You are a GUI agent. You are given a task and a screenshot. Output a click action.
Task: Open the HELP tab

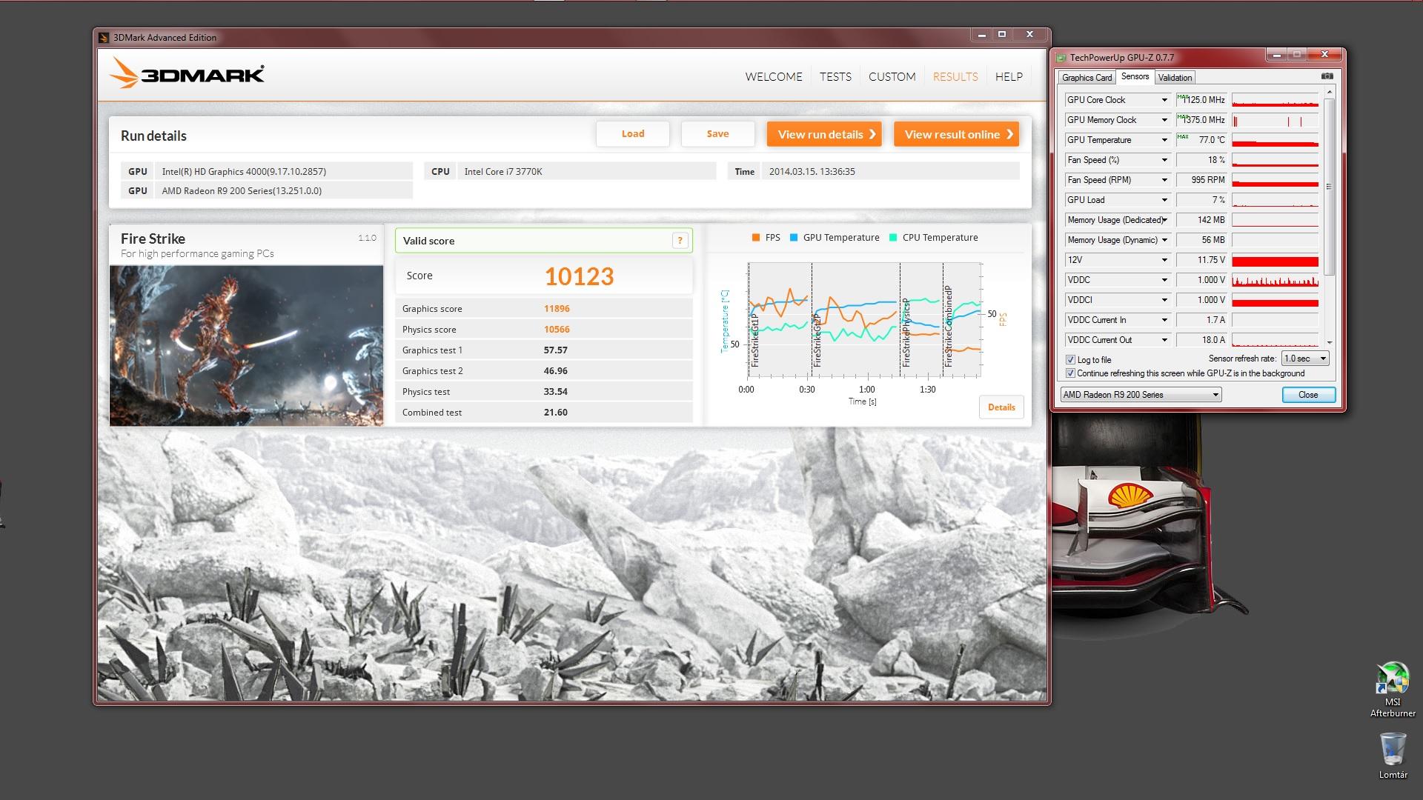[1009, 76]
